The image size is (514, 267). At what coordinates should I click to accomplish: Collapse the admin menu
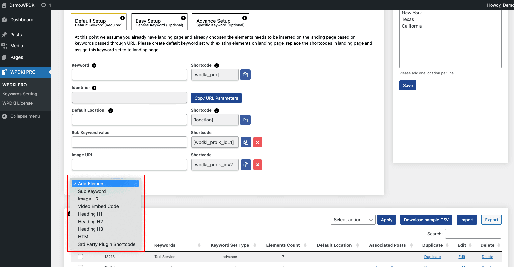point(25,116)
